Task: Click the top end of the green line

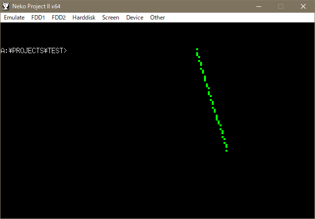Action: coord(197,49)
